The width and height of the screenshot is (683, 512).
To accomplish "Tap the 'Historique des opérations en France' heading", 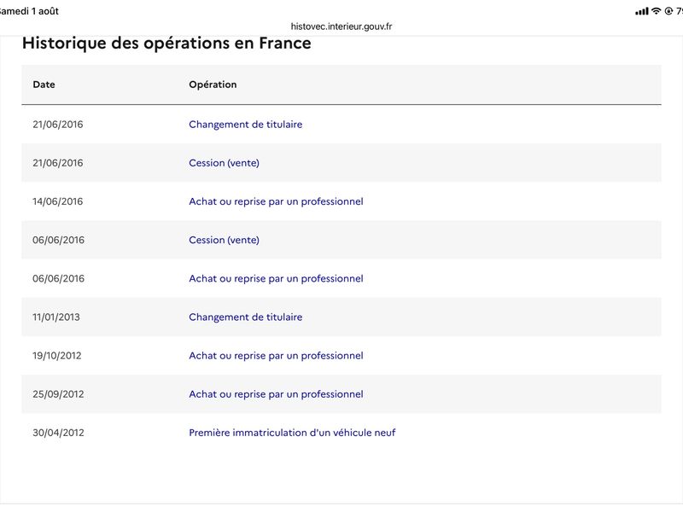I will pos(166,44).
